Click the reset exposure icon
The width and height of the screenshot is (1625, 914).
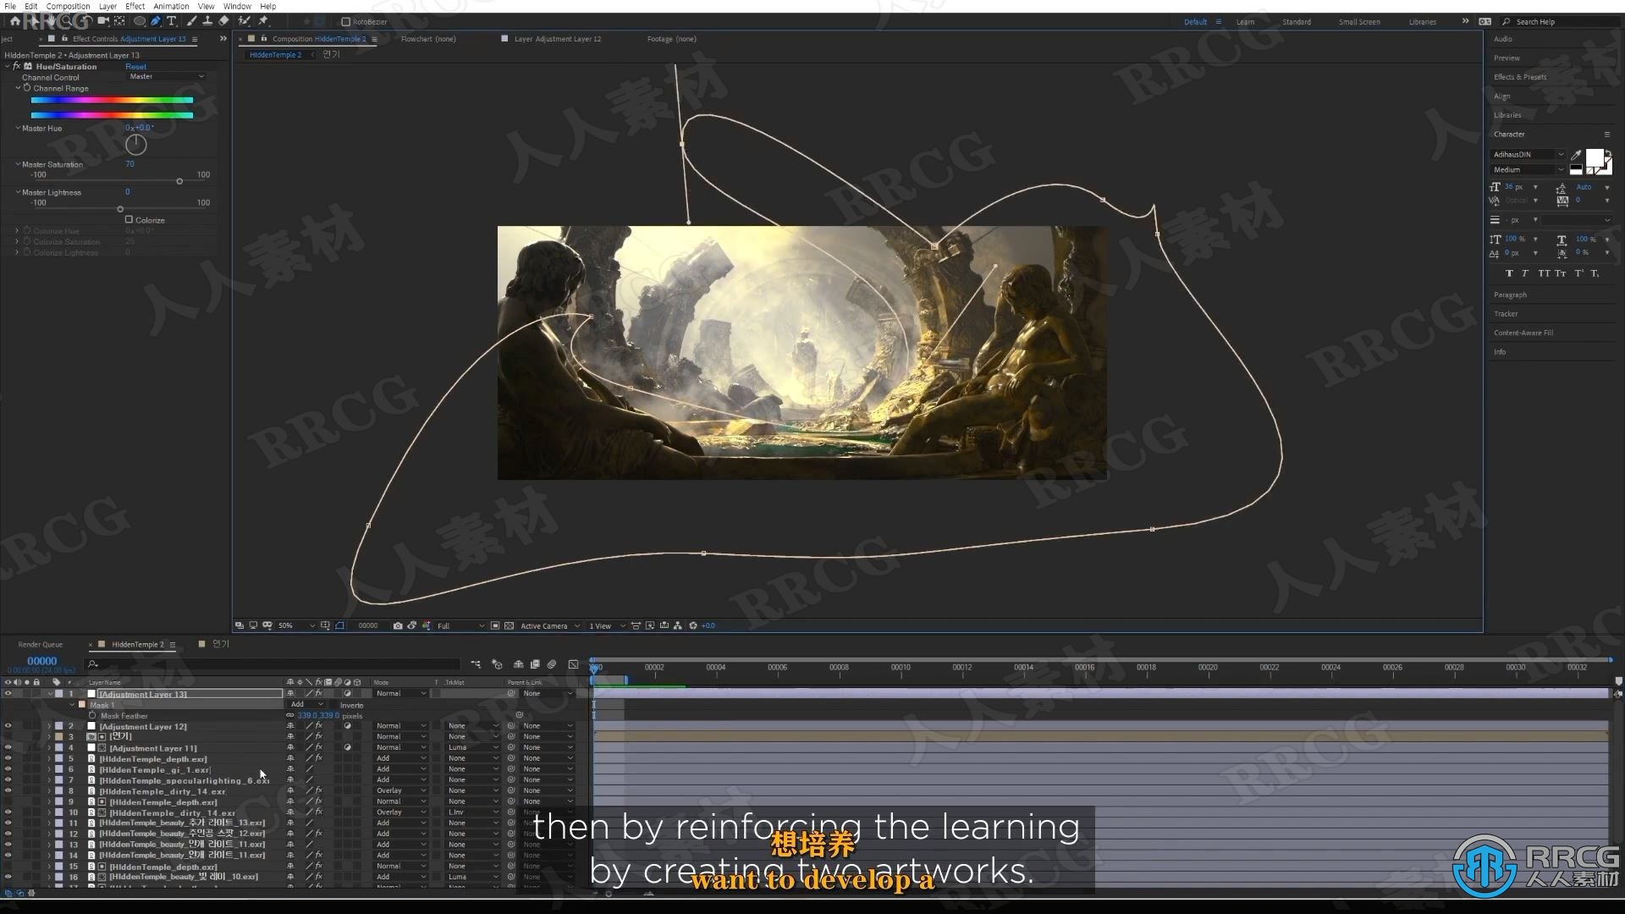[x=693, y=625]
